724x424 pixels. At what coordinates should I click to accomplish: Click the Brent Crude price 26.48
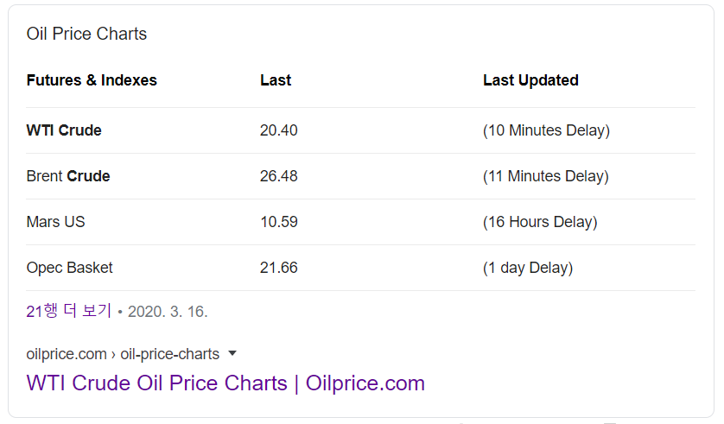(x=279, y=176)
